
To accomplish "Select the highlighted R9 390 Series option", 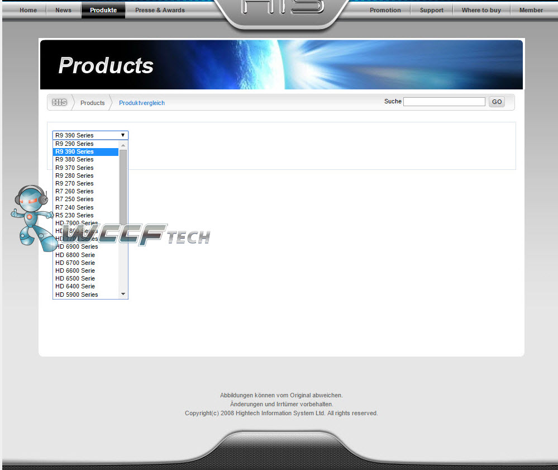I will pos(86,151).
